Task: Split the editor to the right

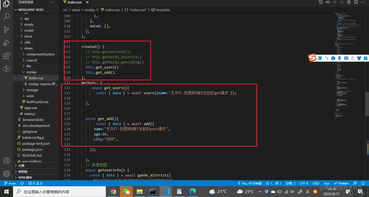Action: (356, 2)
